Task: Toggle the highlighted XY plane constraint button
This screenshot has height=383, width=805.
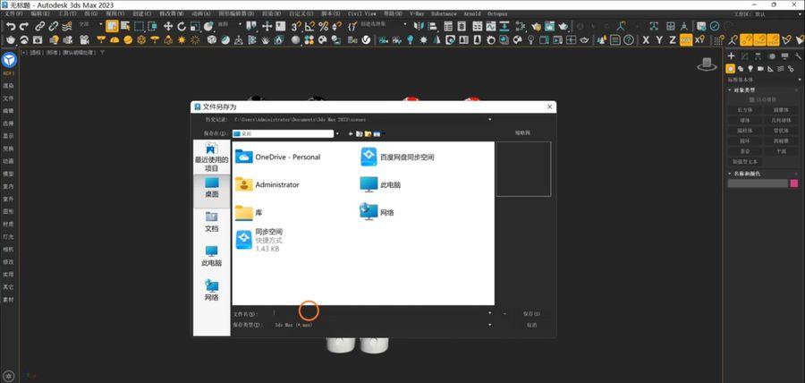Action: (x=686, y=39)
